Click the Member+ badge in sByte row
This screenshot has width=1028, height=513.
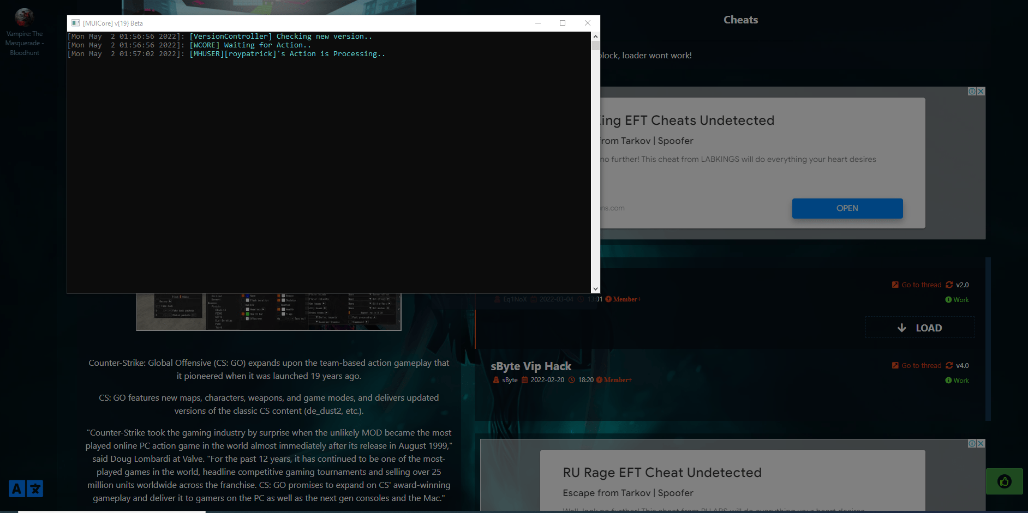pos(614,380)
